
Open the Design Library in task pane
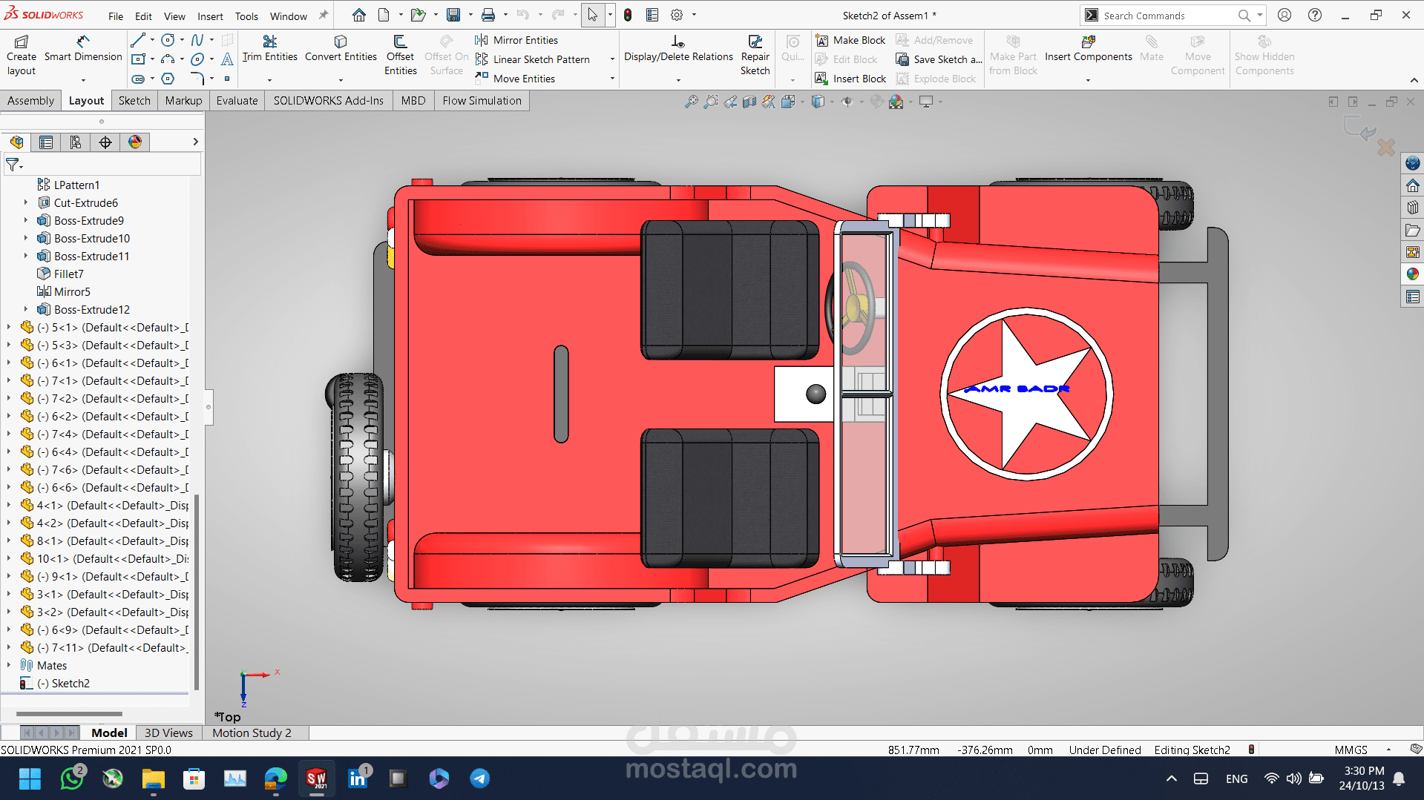(1412, 208)
